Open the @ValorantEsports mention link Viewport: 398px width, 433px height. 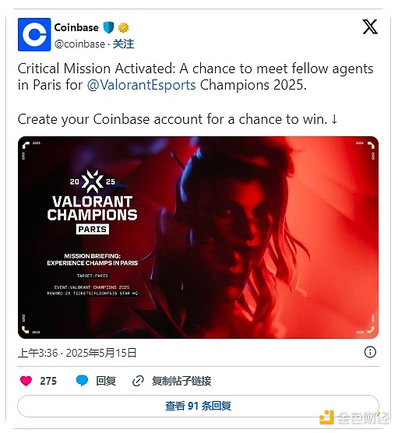(142, 85)
